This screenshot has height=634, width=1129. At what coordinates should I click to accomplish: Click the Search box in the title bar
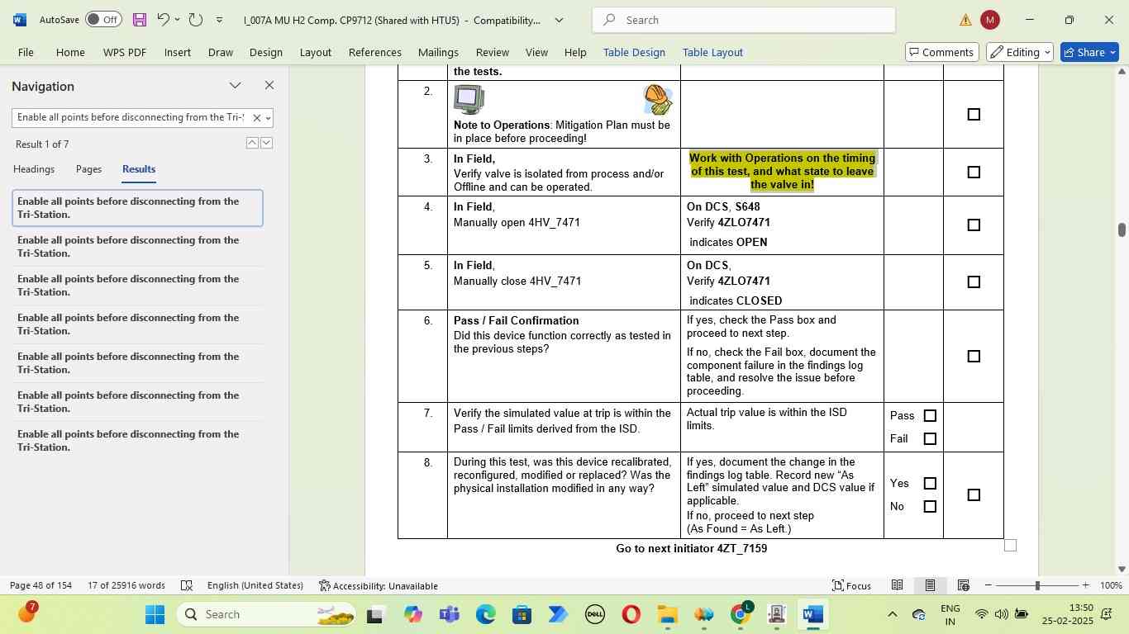click(744, 20)
